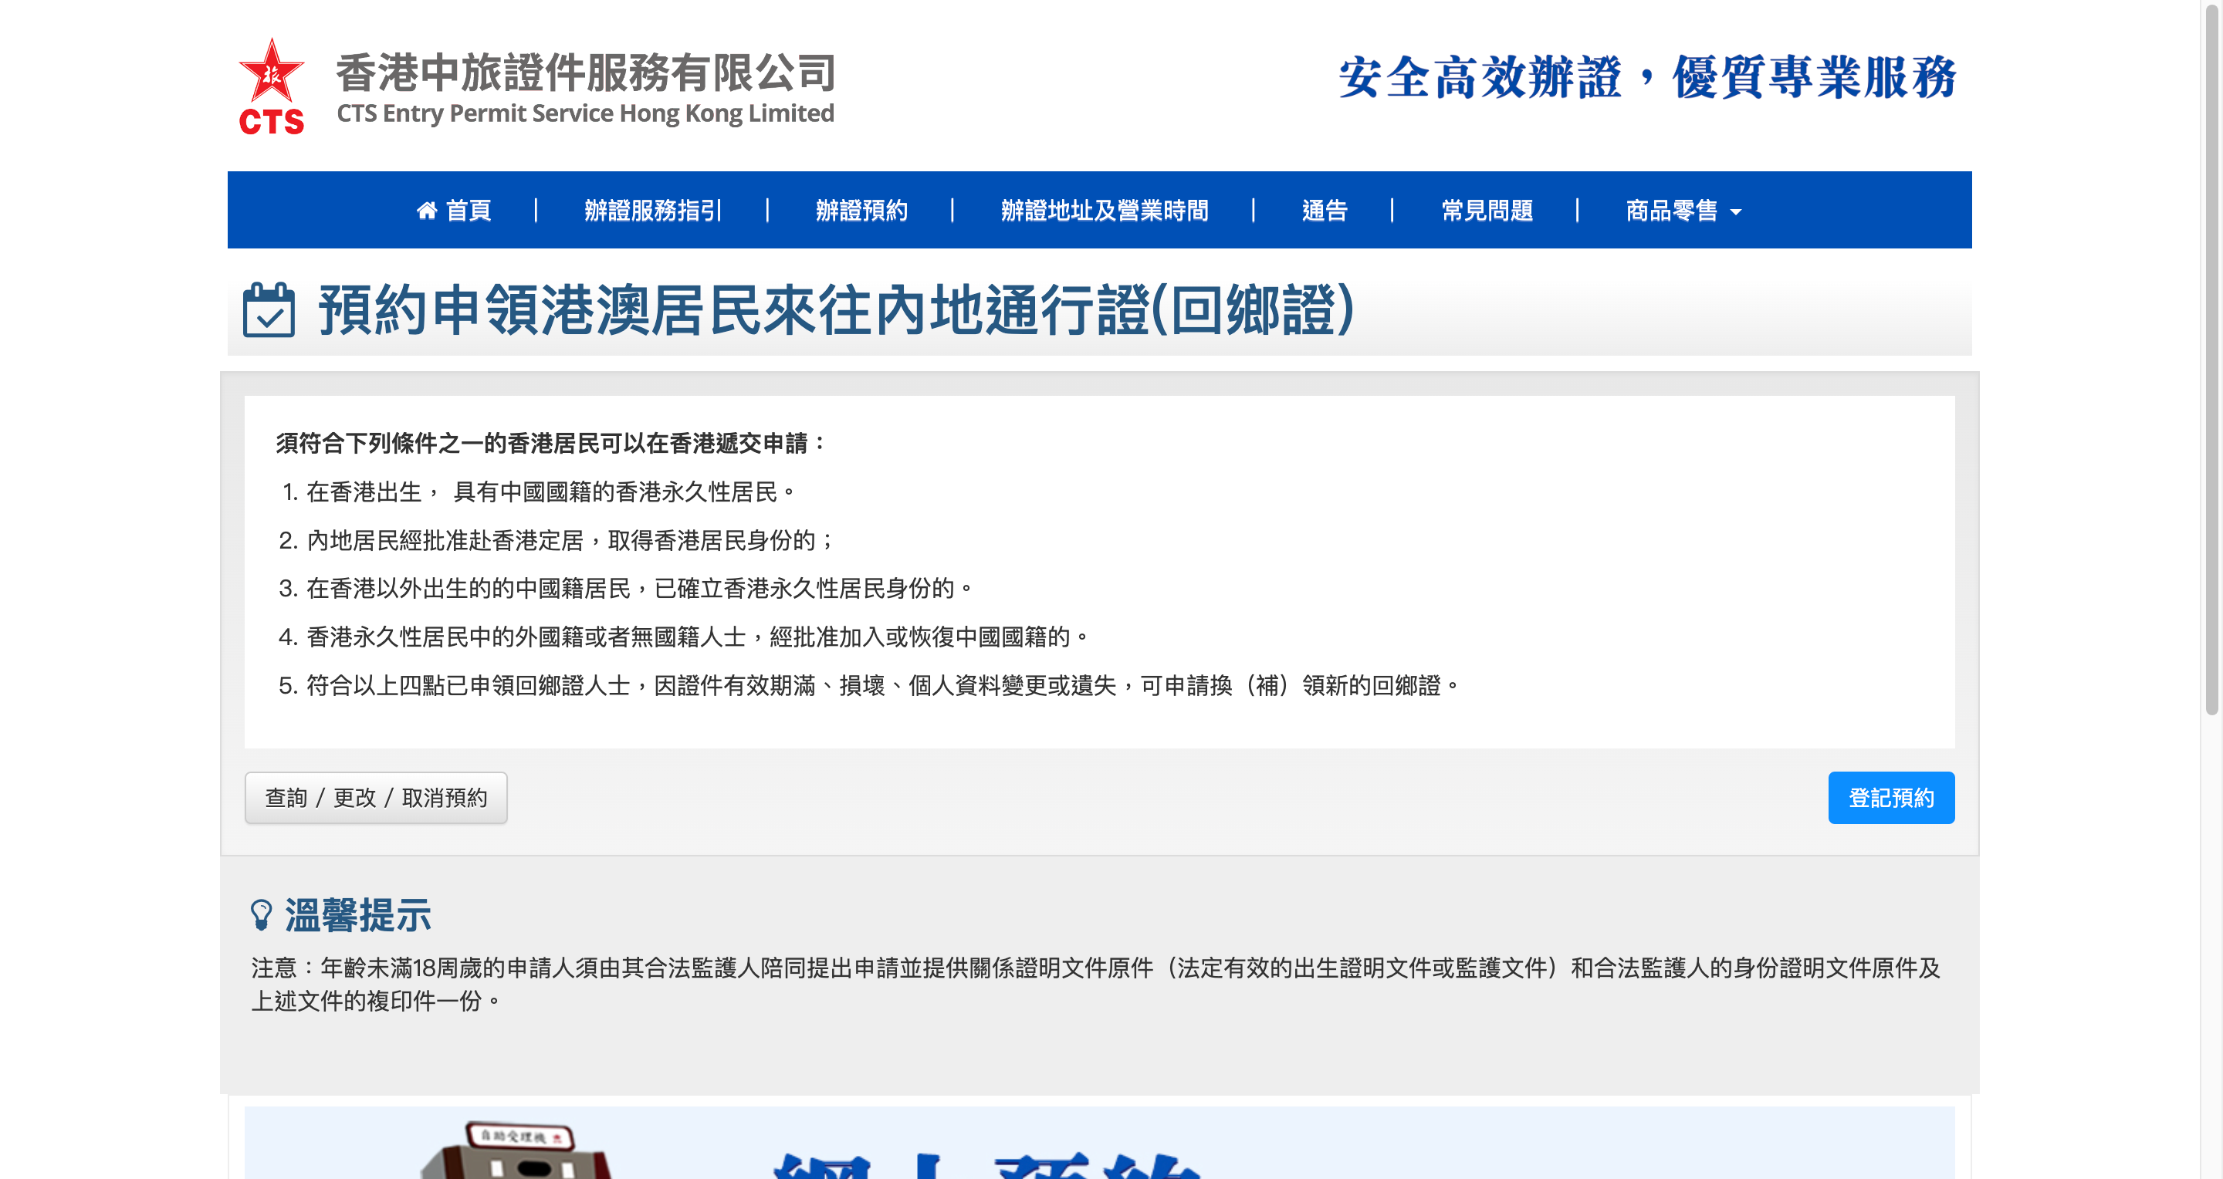Click the 預約申領回鄉證 page title heading
Image resolution: width=2223 pixels, height=1179 pixels.
coord(835,309)
